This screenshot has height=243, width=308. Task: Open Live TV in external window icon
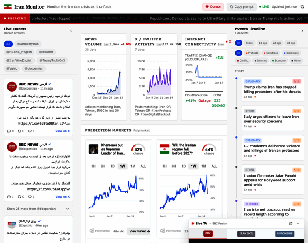click(291, 224)
